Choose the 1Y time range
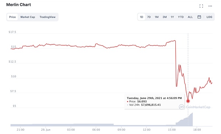Image resolution: width=221 pixels, height=134 pixels. [x=172, y=17]
